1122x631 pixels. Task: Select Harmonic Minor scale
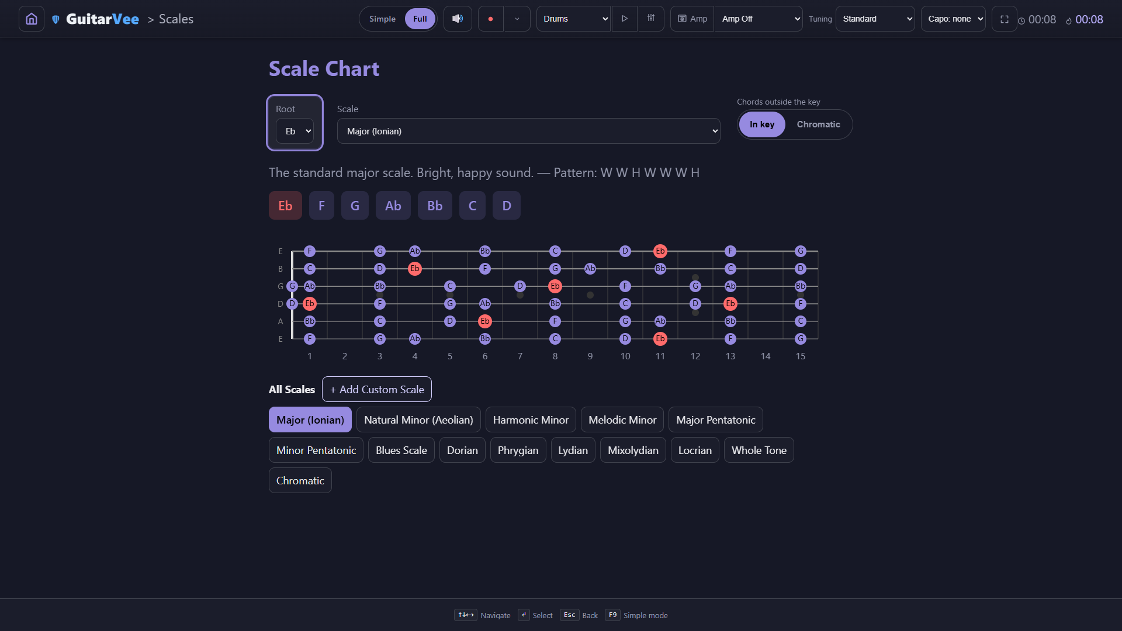(x=531, y=419)
